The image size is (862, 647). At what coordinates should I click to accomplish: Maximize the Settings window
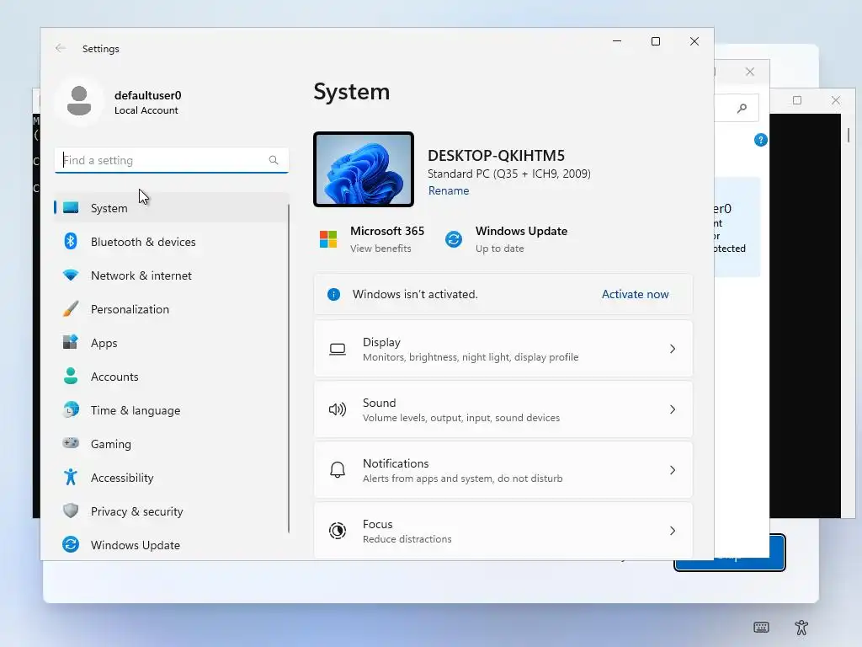tap(655, 41)
